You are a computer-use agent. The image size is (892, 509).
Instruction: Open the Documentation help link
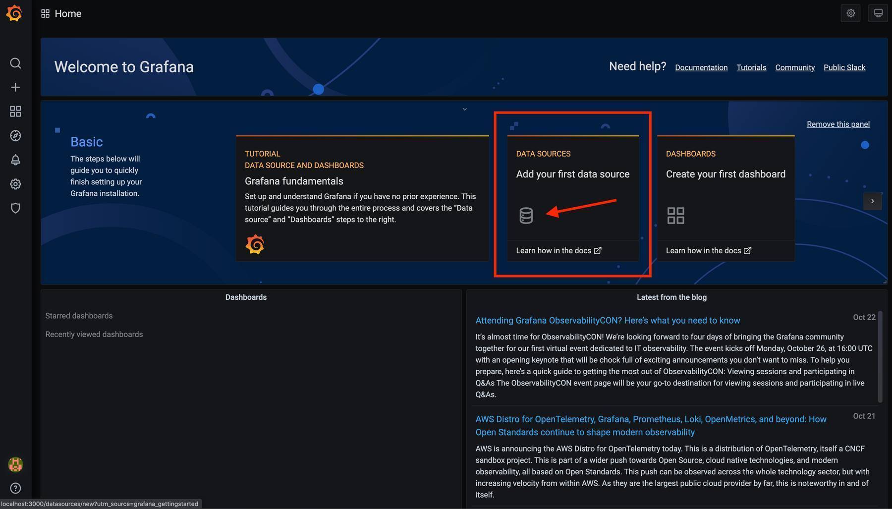click(x=701, y=67)
